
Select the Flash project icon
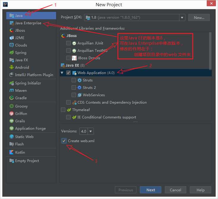point(12,144)
